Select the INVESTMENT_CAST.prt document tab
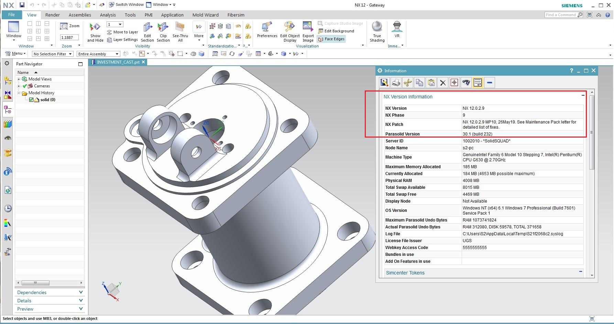The width and height of the screenshot is (614, 324). pyautogui.click(x=118, y=62)
